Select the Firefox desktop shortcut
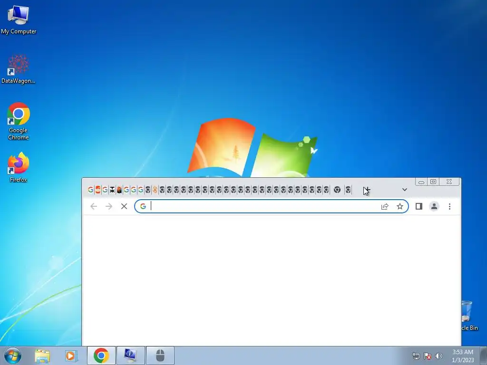This screenshot has height=365, width=487. tap(19, 167)
